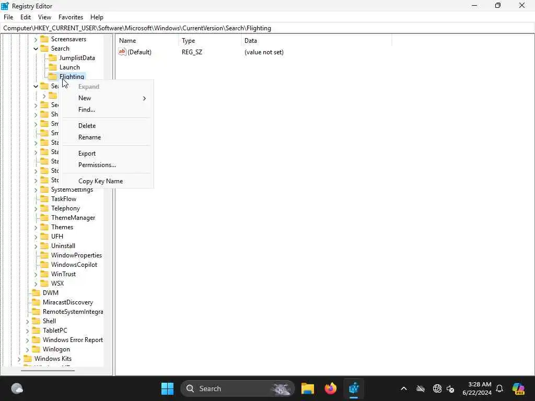Choose Rename from the context menu
The image size is (535, 401).
pyautogui.click(x=107, y=137)
